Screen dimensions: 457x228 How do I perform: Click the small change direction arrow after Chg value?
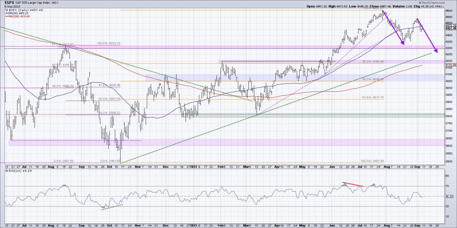tap(443, 6)
